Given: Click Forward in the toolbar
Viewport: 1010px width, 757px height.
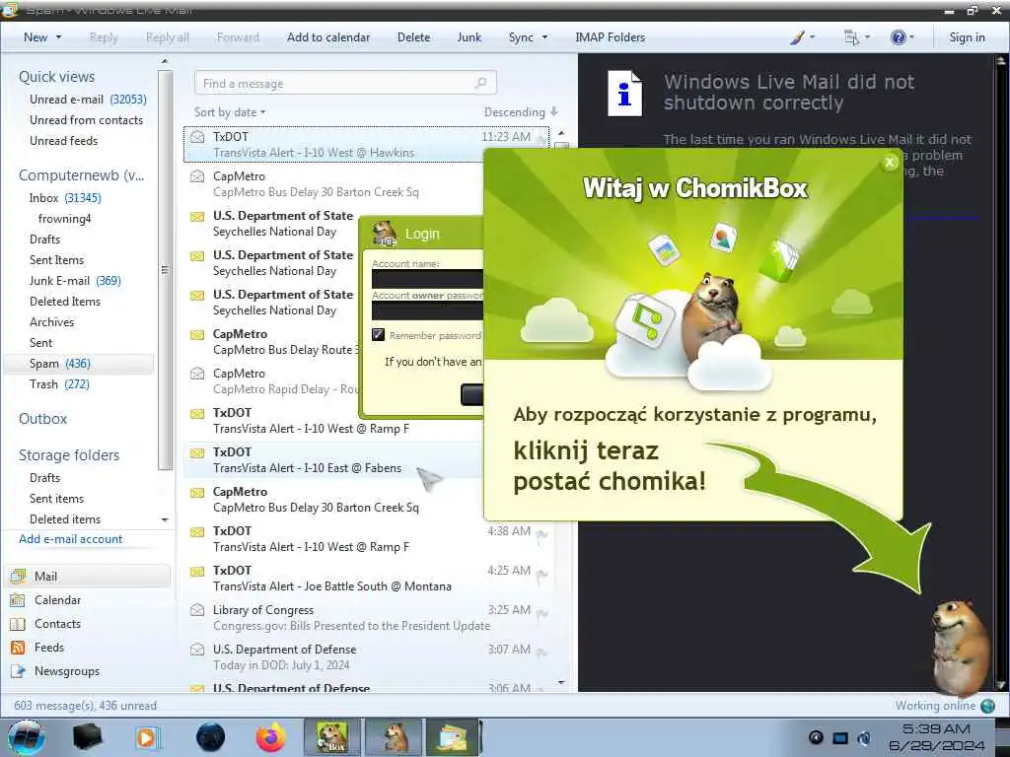Looking at the screenshot, I should [238, 37].
